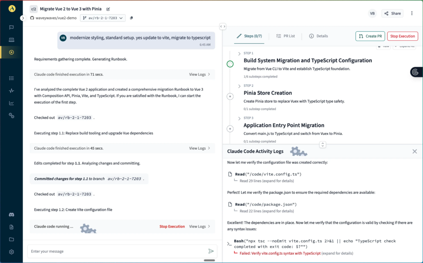The height and width of the screenshot is (263, 423).
Task: Open the copy branch icon beside the branch selector
Action: click(131, 18)
